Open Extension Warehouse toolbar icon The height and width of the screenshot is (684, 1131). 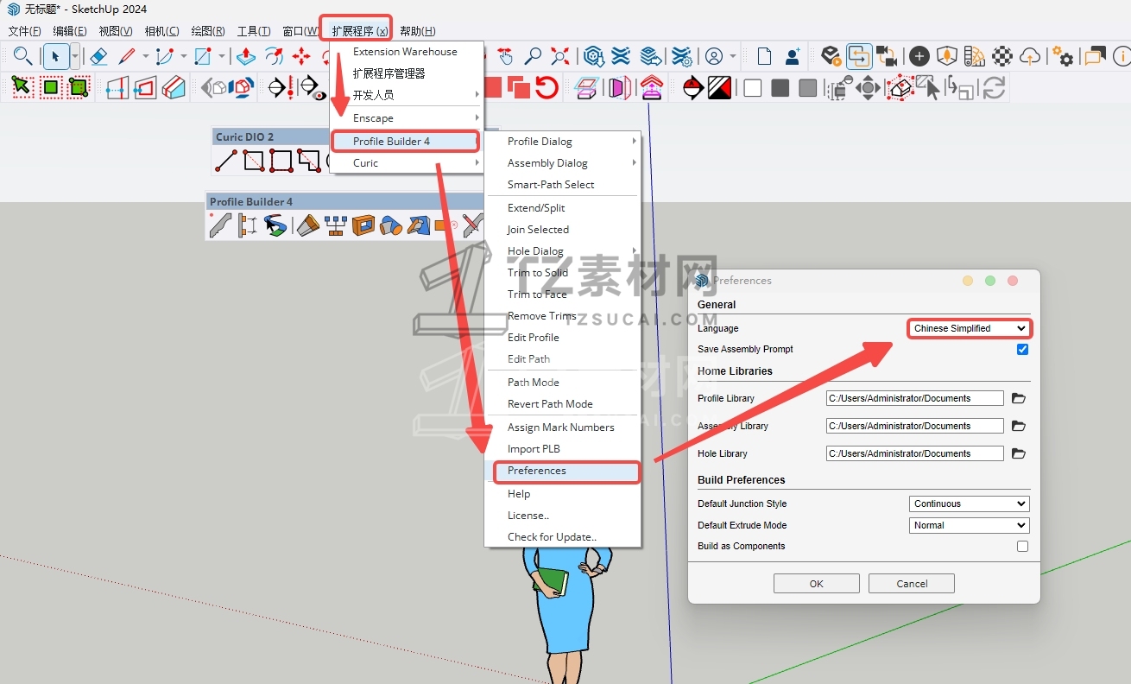tap(622, 57)
